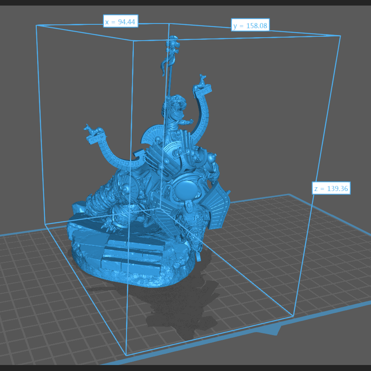Screen dimensions: 371x371
Task: Click the bounding box top right corner
Action: click(x=340, y=36)
